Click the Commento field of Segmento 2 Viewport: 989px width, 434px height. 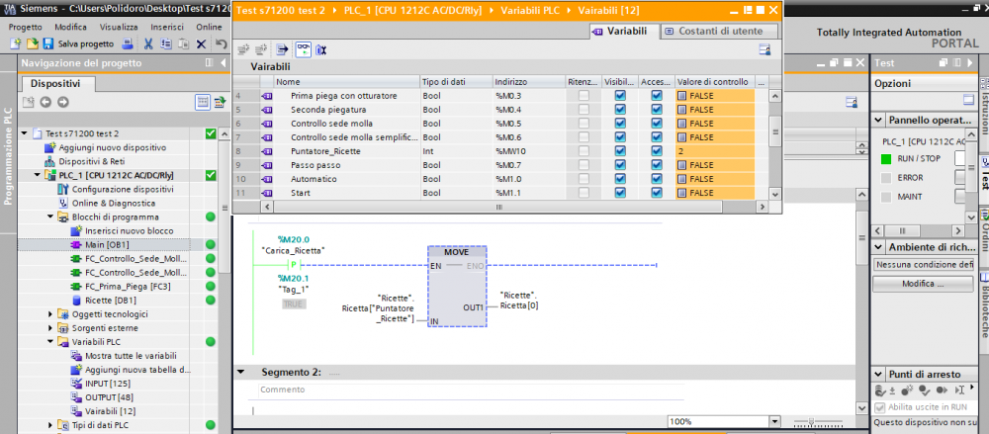click(x=471, y=390)
